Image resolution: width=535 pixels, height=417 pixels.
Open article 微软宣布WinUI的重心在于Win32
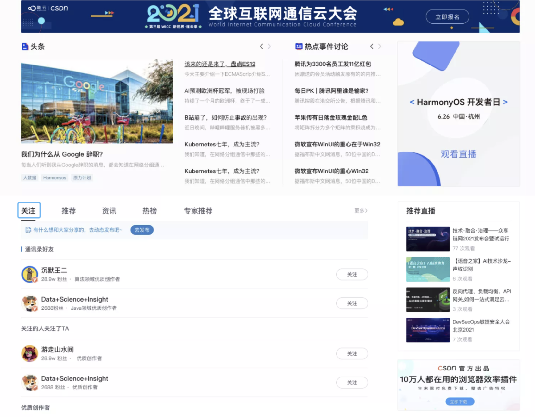[x=337, y=144]
